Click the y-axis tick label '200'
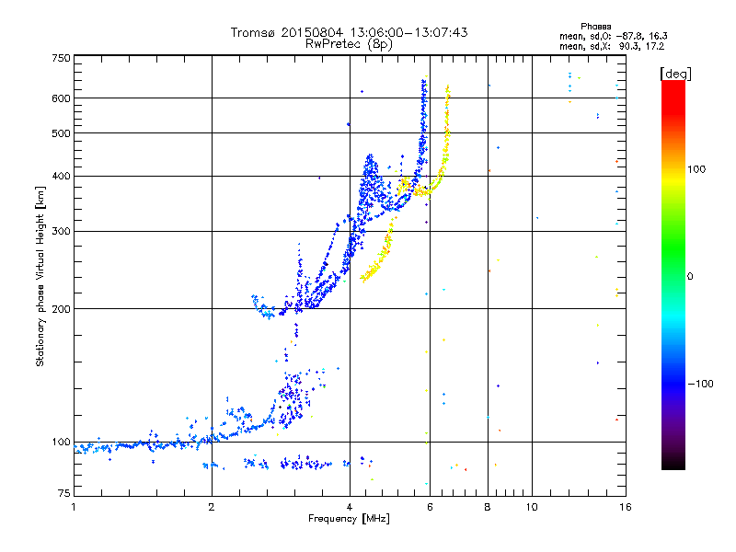Viewport: 736px width, 552px height. [x=62, y=309]
